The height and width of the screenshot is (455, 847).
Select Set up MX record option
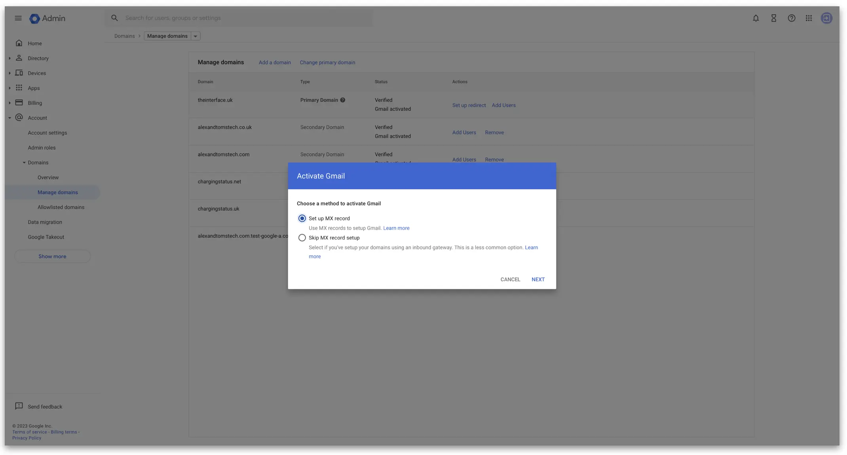(x=302, y=218)
